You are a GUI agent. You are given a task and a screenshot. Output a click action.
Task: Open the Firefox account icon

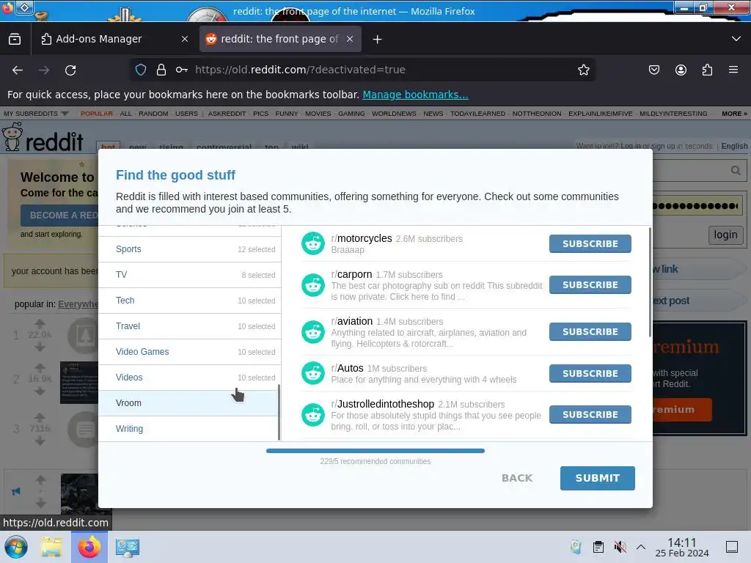[x=681, y=70]
